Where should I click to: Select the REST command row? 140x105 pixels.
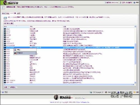[69, 66]
